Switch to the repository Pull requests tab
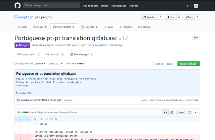This screenshot has height=140, width=215. (64, 27)
